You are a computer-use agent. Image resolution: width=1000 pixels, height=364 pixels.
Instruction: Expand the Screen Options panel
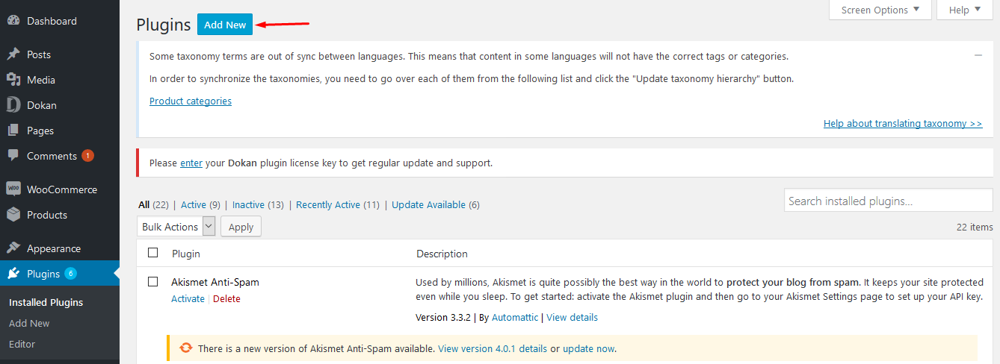[x=880, y=10]
